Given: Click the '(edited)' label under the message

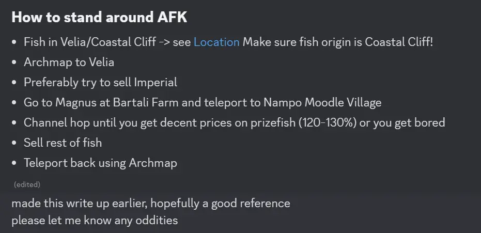Looking at the screenshot, I should coord(27,184).
